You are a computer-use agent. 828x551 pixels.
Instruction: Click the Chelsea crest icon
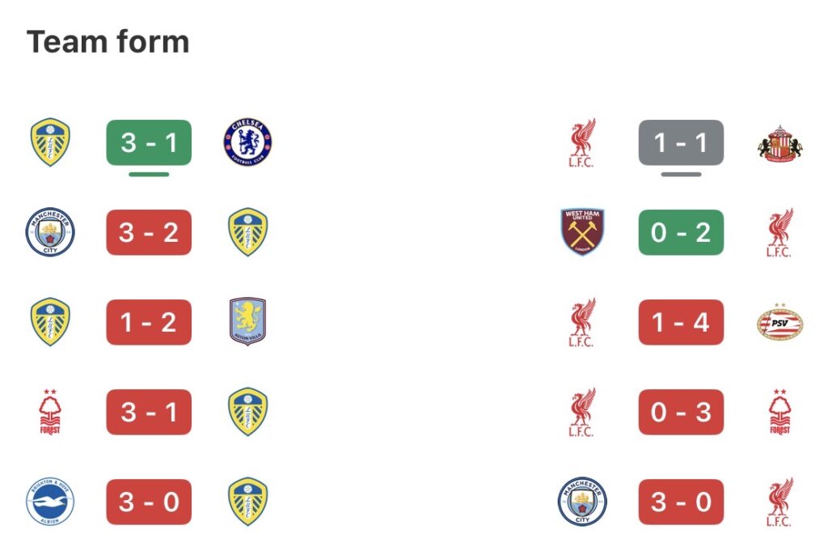pos(247,142)
